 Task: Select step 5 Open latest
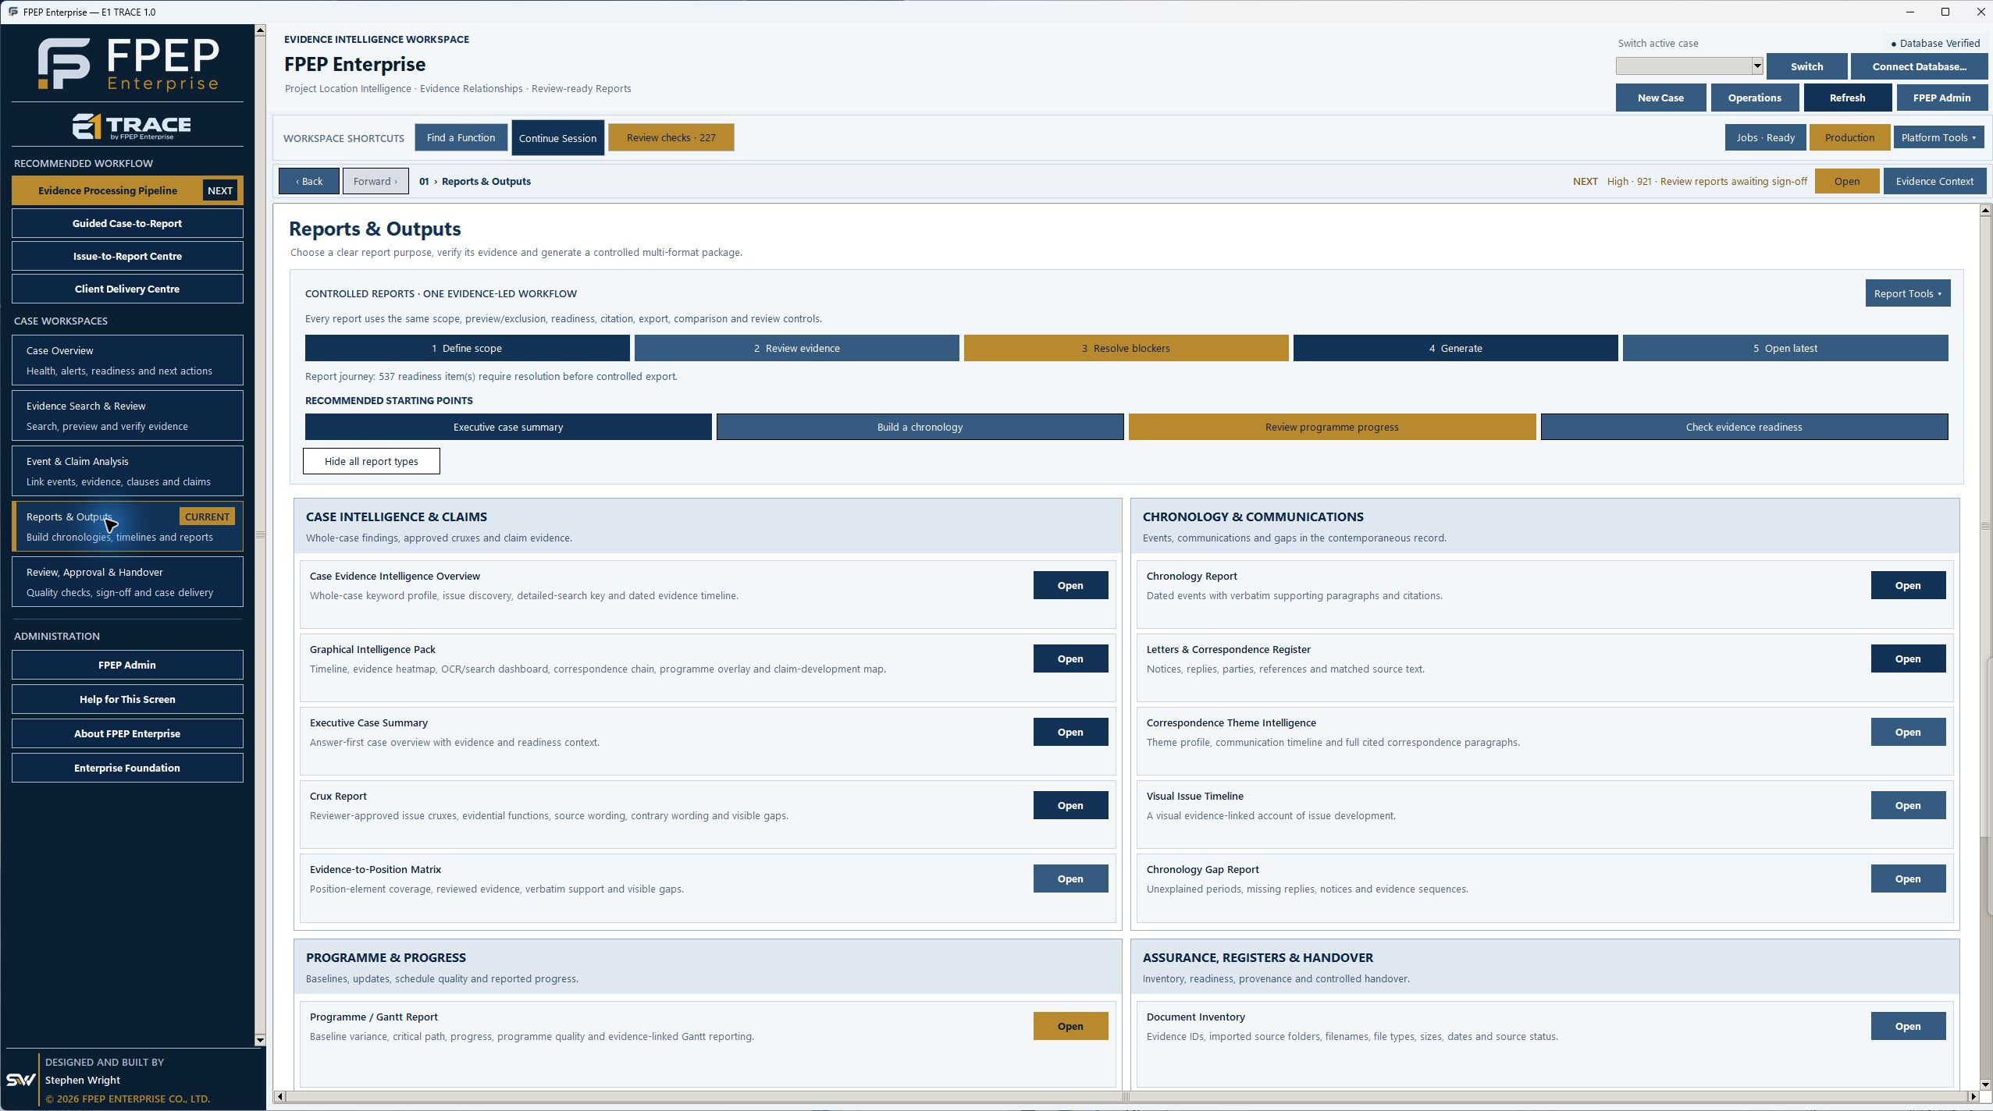point(1785,348)
